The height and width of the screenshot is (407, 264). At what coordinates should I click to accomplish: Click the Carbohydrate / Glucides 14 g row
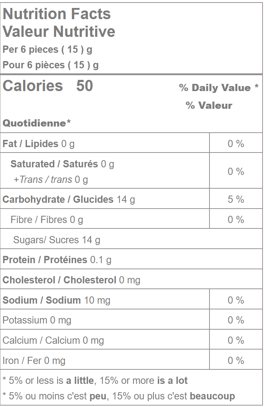click(69, 200)
